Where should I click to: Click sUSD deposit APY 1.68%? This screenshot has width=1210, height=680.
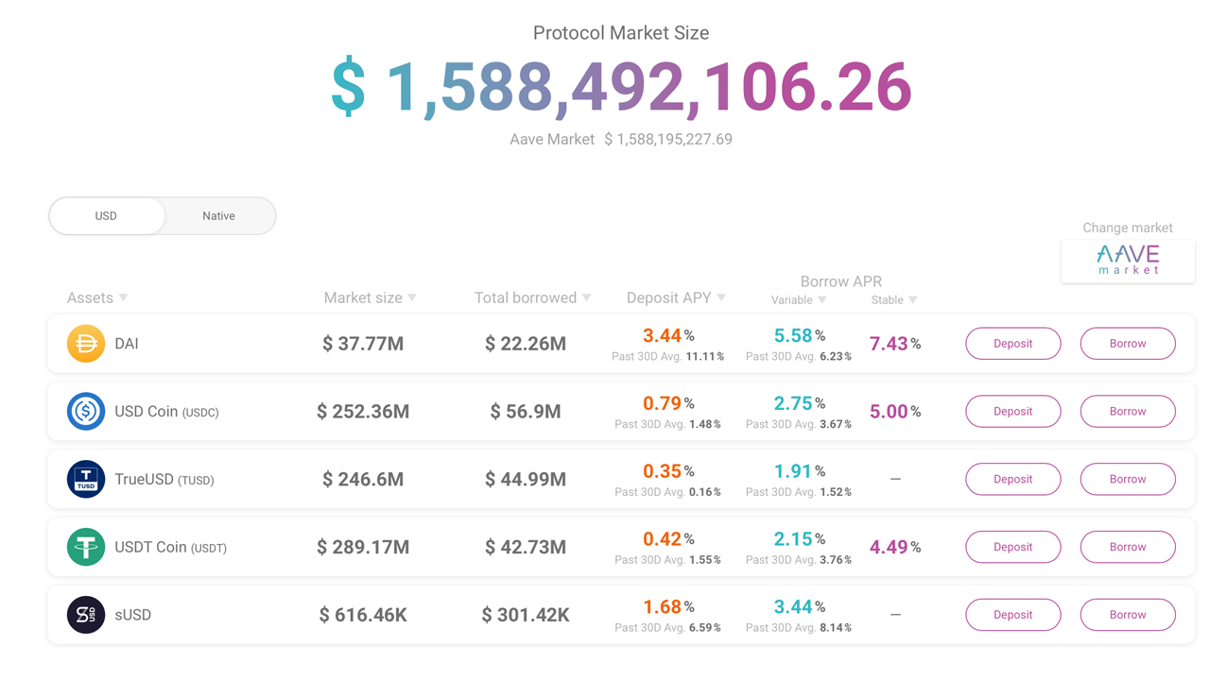pos(668,606)
